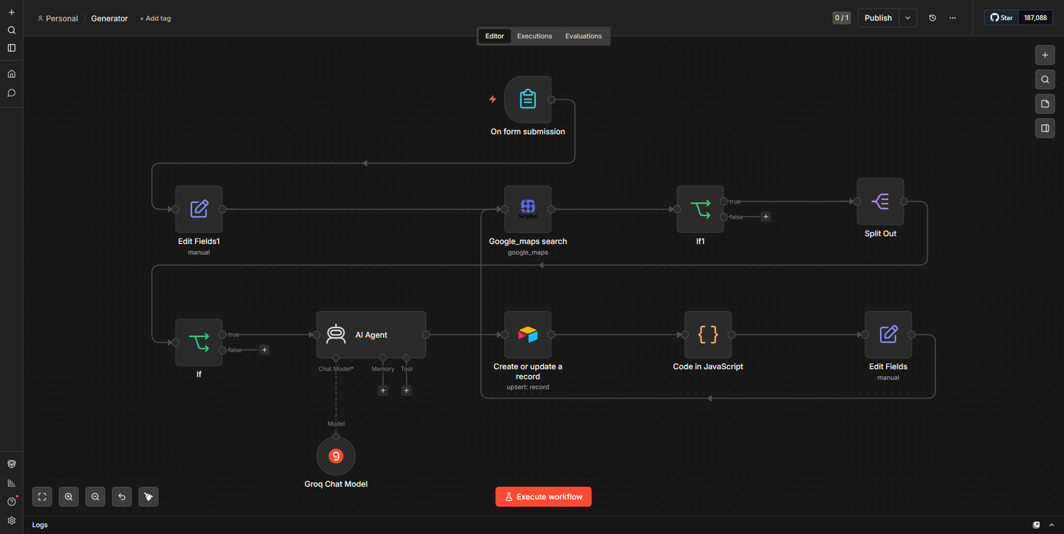This screenshot has width=1064, height=534.
Task: Select the Split Out node
Action: pyautogui.click(x=880, y=201)
